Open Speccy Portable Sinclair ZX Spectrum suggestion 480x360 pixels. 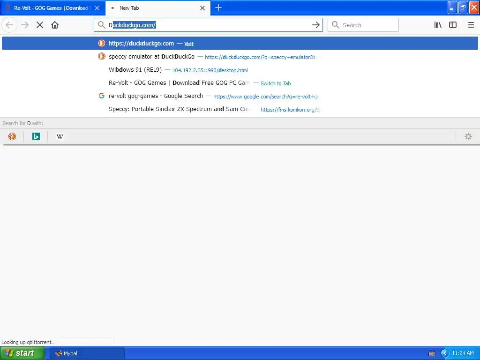pyautogui.click(x=240, y=109)
